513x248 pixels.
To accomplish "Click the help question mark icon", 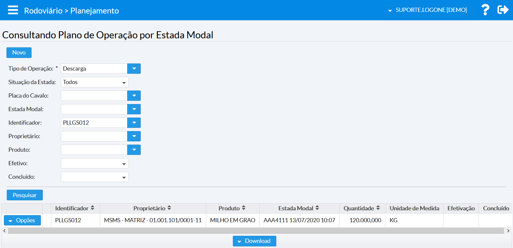I will pos(485,10).
